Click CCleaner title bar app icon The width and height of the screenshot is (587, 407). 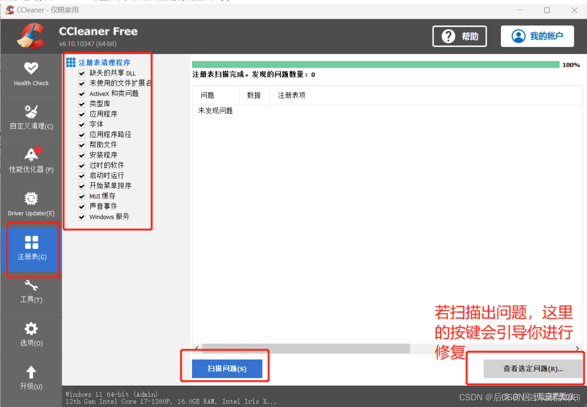coord(10,10)
